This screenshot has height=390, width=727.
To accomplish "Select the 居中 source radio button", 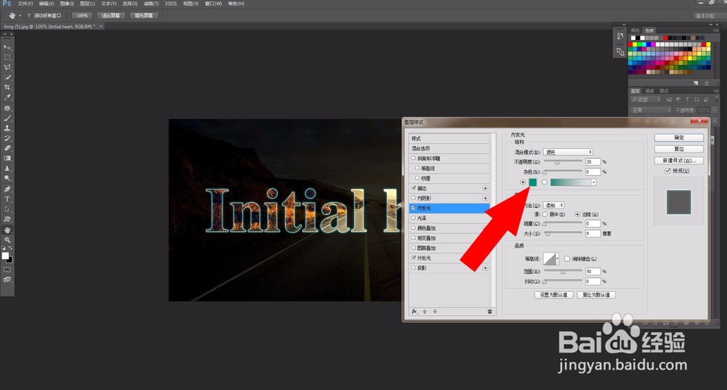I will 545,214.
